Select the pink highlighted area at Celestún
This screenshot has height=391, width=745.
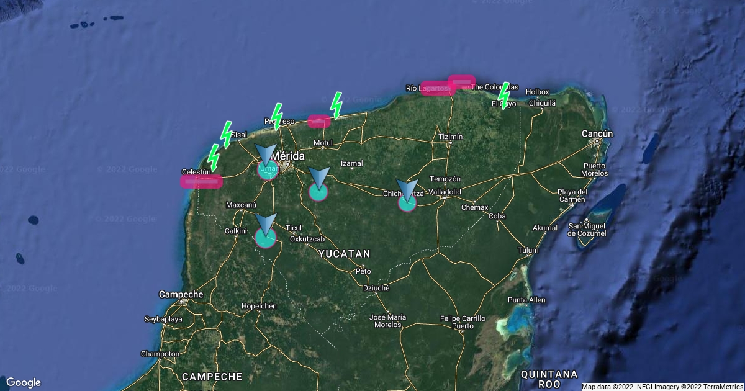tap(201, 181)
